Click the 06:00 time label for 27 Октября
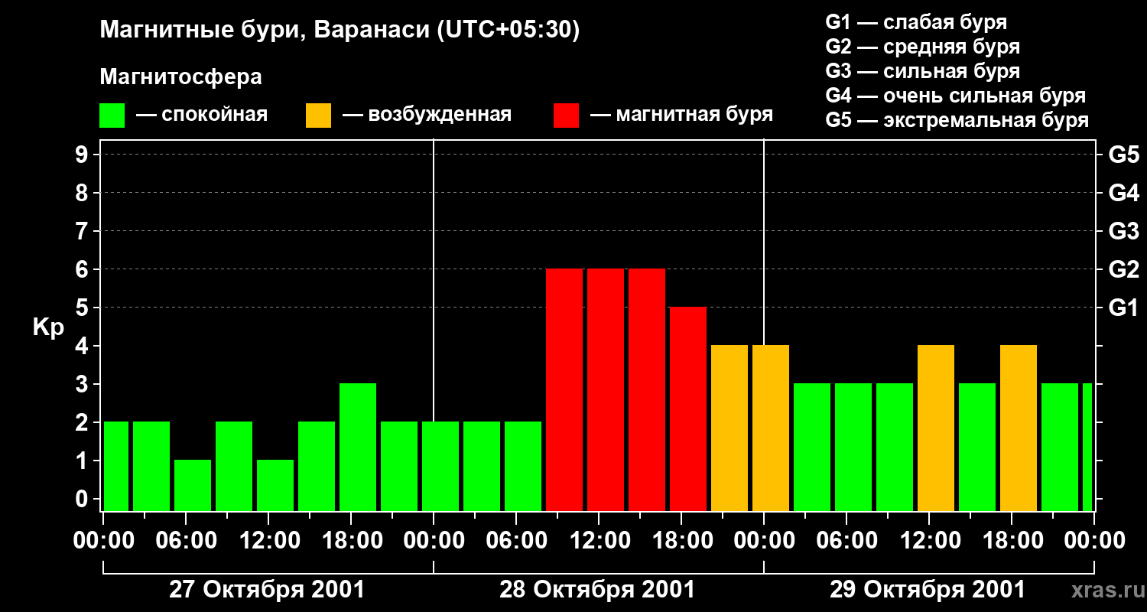Screen dimensions: 1147x612 pyautogui.click(x=186, y=540)
